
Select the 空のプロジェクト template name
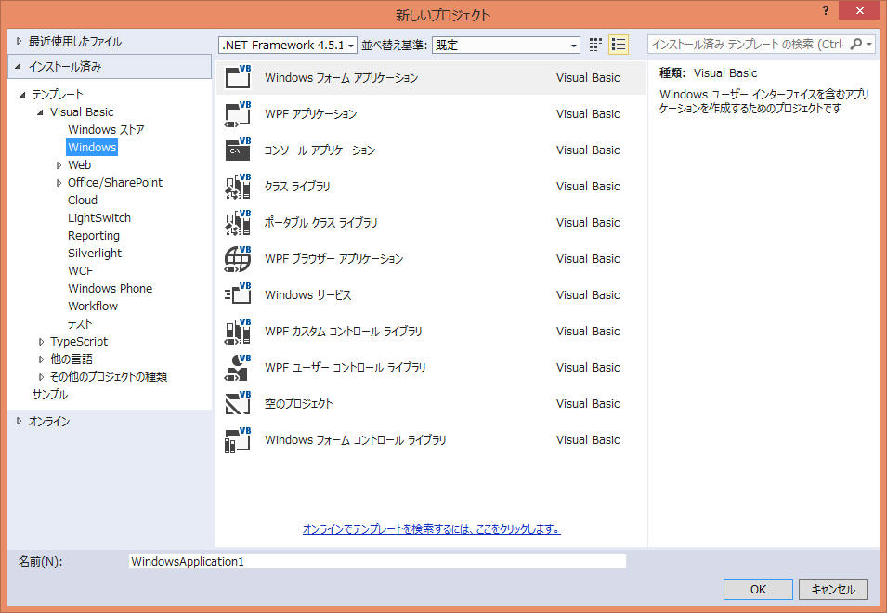click(298, 403)
